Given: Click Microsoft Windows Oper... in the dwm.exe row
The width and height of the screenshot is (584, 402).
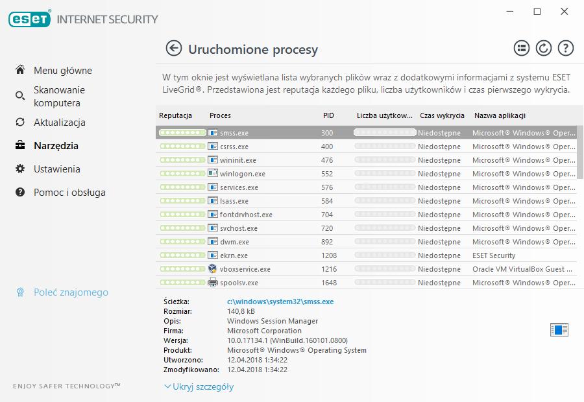Looking at the screenshot, I should (x=524, y=242).
